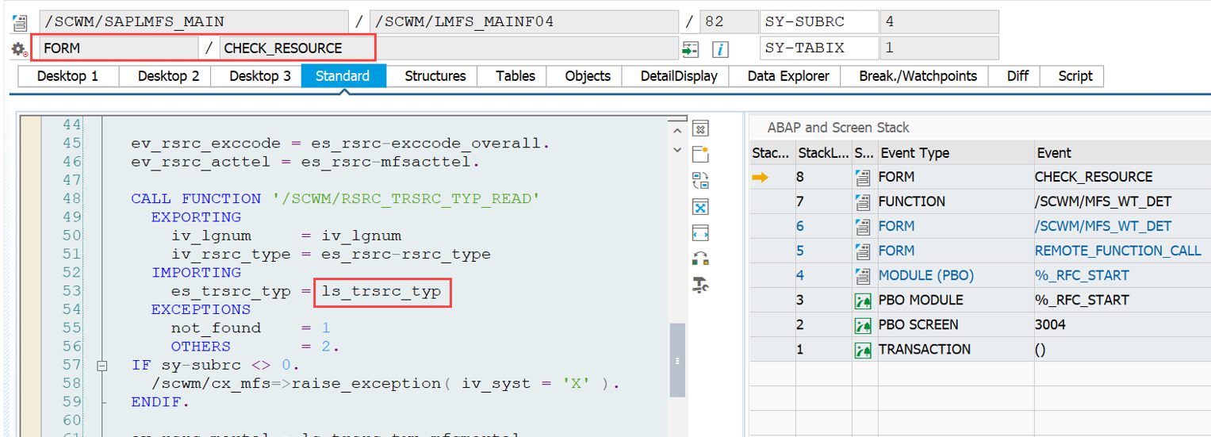Click the screen icon in PBO SCREEN row
This screenshot has height=437, width=1211.
pos(863,324)
